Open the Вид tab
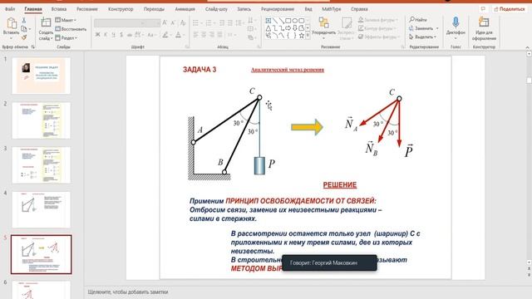532x299 pixels. coord(308,9)
